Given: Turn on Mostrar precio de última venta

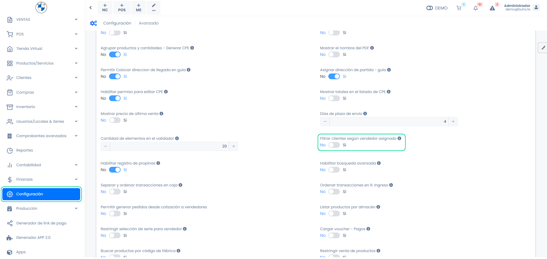Looking at the screenshot, I should [x=115, y=120].
